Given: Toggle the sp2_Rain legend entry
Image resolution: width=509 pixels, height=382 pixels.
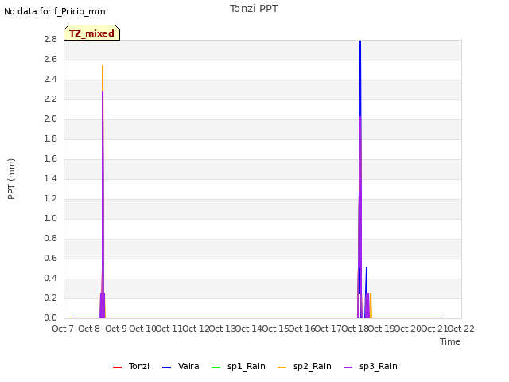Looking at the screenshot, I should (305, 366).
